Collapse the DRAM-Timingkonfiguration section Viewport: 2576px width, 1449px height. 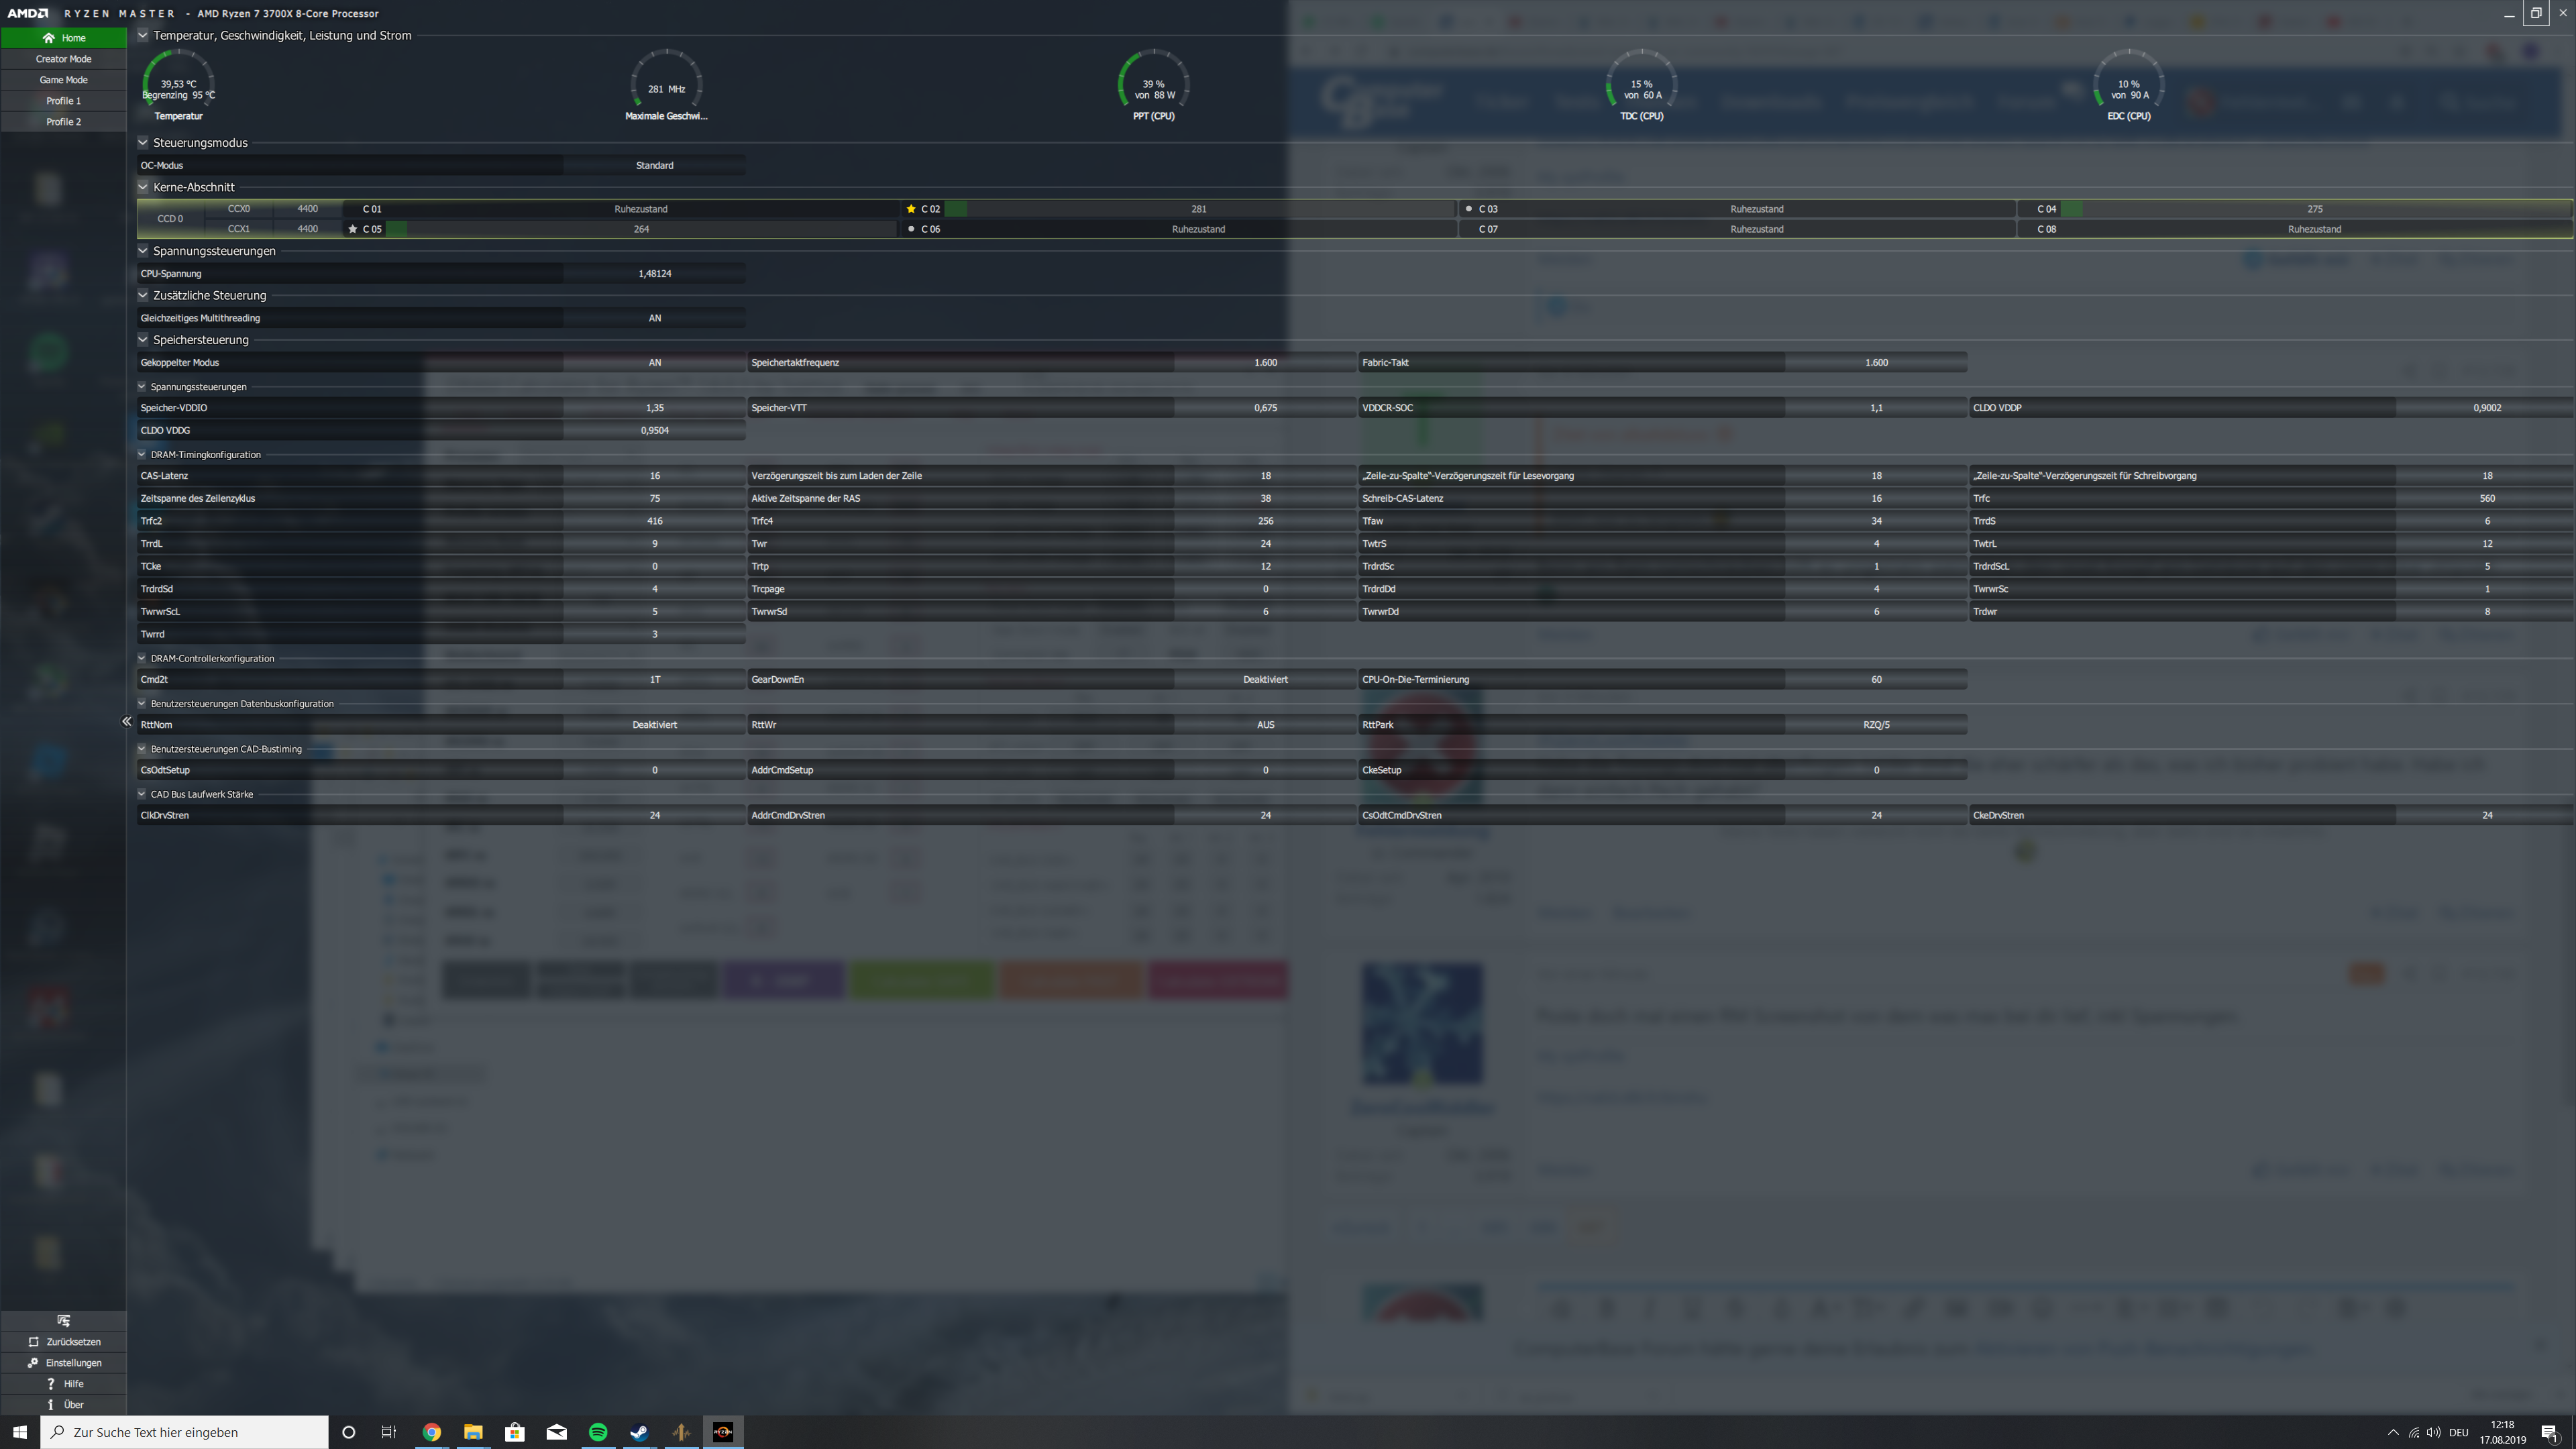pyautogui.click(x=142, y=455)
